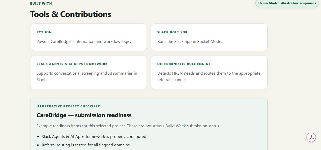The width and height of the screenshot is (321, 150).
Task: Select the SLACK BOLT SDK card title
Action: coord(172,32)
